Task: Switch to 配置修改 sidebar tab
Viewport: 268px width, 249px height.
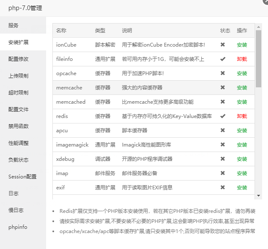Action: point(18,59)
